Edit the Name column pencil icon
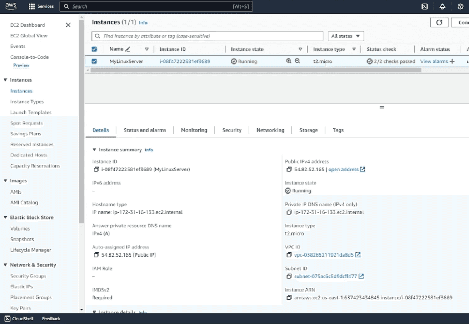The height and width of the screenshot is (324, 469). 128,49
